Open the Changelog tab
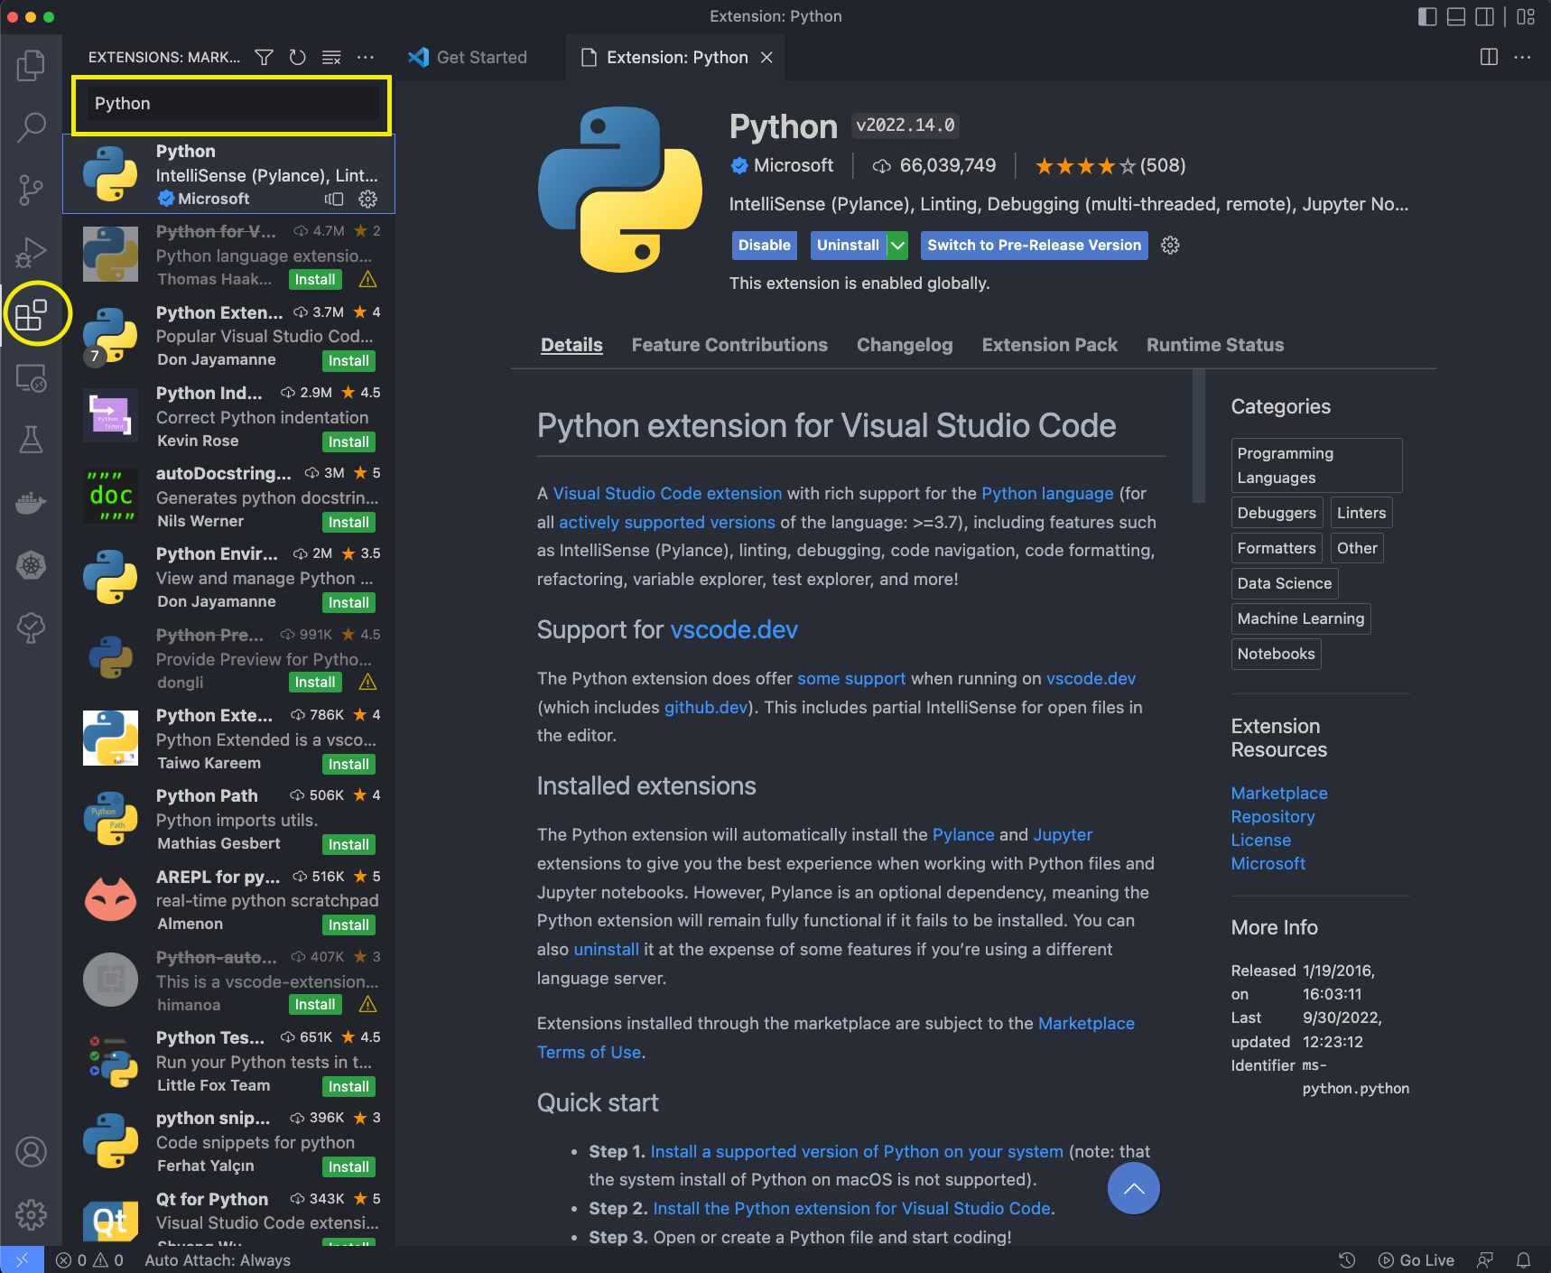The width and height of the screenshot is (1551, 1273). 905,345
